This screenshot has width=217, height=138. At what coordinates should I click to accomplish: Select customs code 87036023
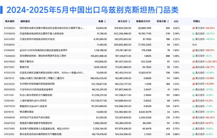(x=10, y=28)
